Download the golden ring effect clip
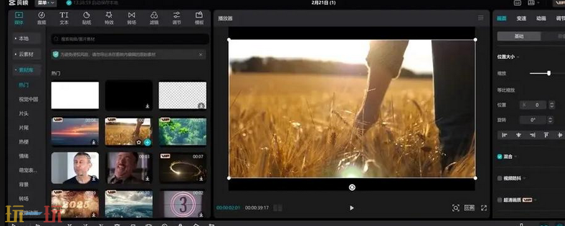This screenshot has width=565, height=226. point(201,178)
